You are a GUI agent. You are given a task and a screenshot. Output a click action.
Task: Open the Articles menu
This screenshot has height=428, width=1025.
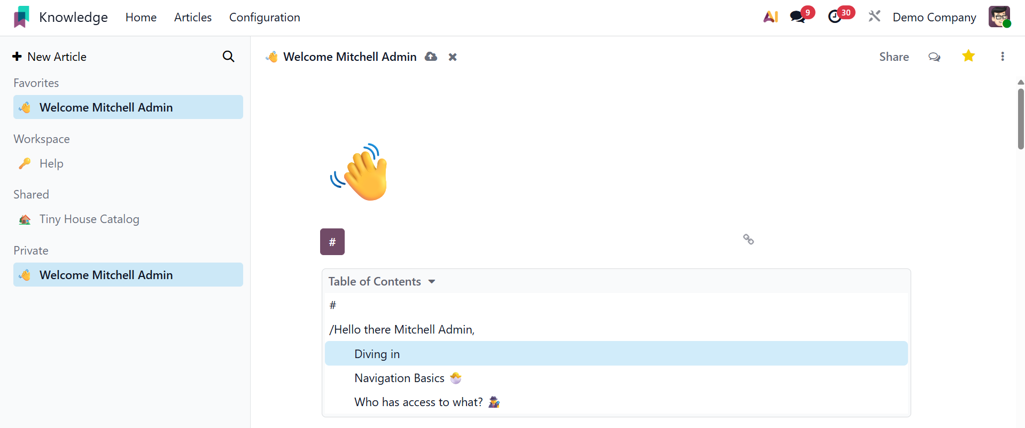coord(193,17)
